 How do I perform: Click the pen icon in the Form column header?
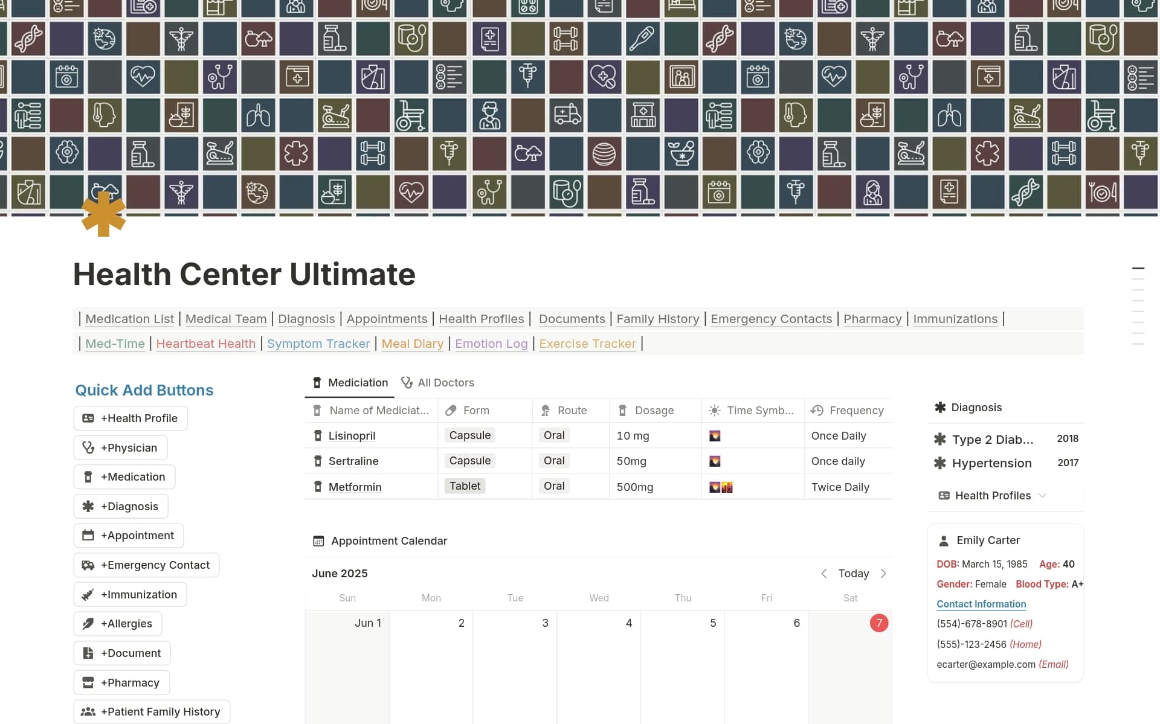450,410
